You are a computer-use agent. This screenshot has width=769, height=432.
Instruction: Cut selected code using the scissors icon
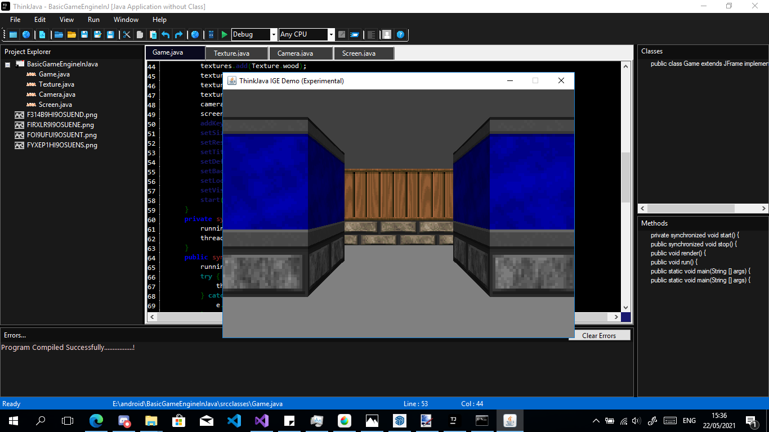click(x=127, y=34)
